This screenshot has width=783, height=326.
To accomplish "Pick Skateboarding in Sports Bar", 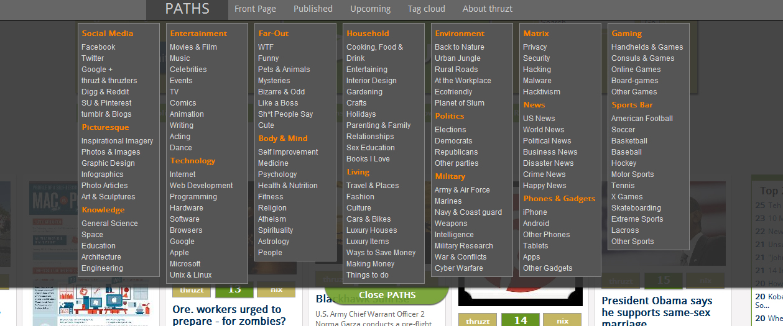I will (636, 208).
